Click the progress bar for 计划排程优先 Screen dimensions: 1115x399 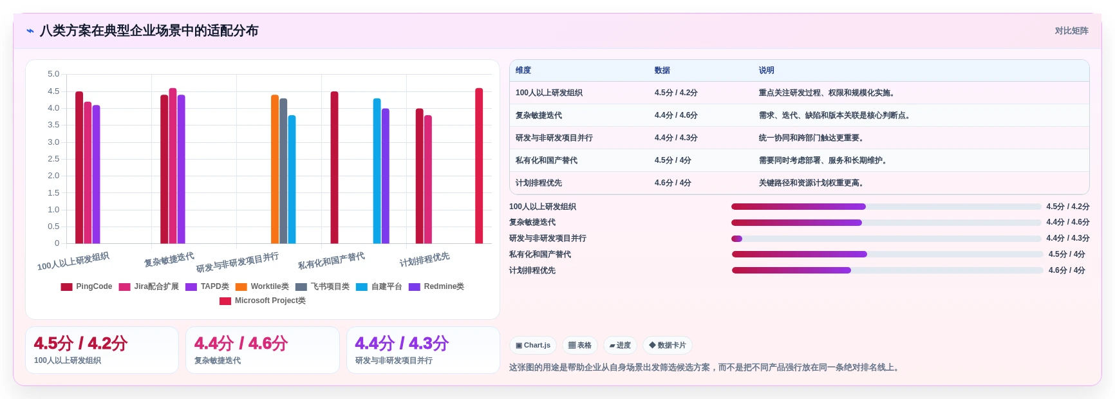point(887,270)
